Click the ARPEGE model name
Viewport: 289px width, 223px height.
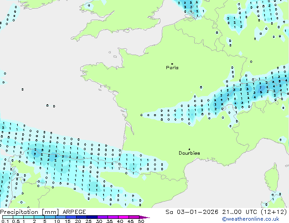pos(74,212)
